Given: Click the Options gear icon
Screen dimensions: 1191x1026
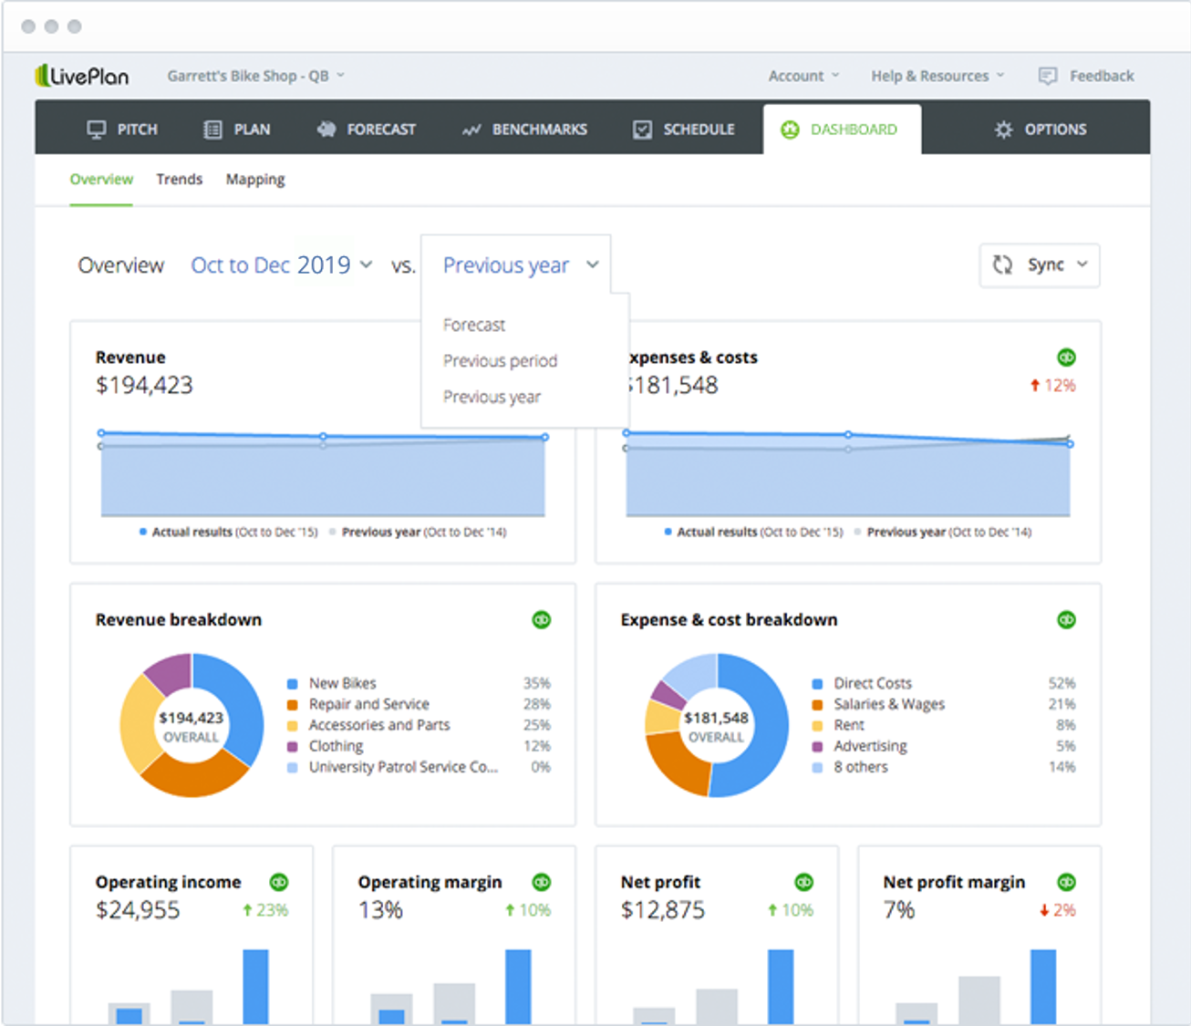Looking at the screenshot, I should click(x=1003, y=130).
